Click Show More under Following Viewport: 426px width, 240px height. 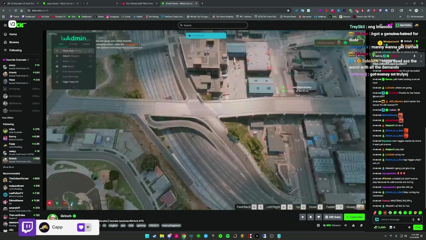click(x=8, y=167)
